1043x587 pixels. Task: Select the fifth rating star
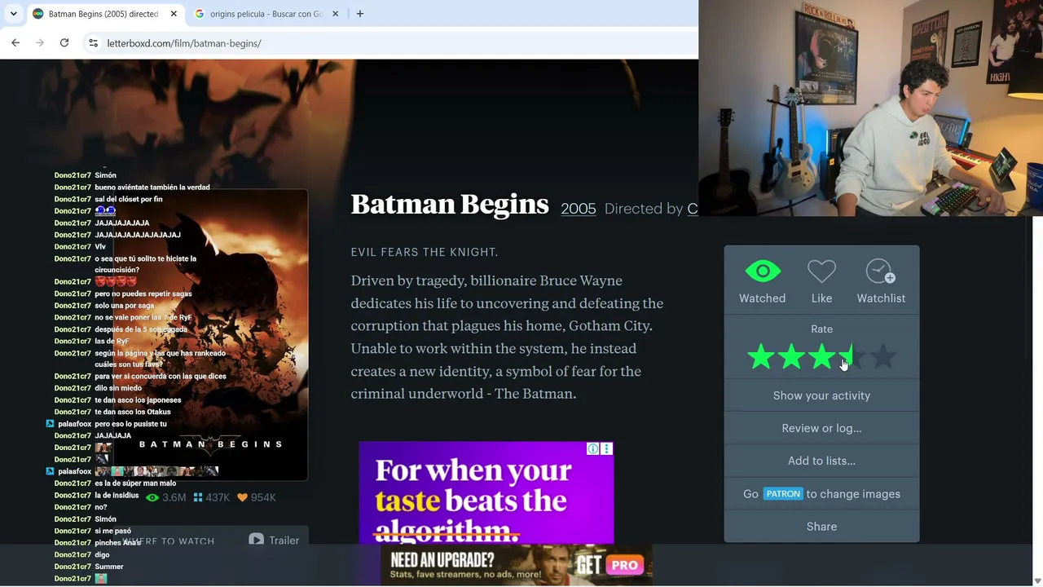point(882,357)
